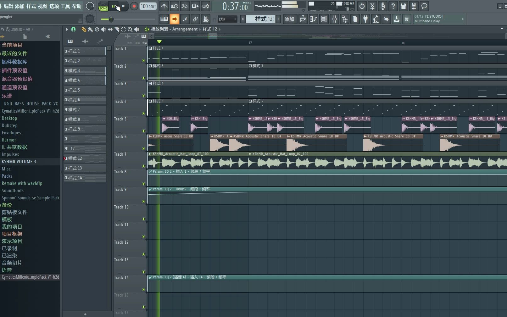Select the delete tool in playlist toolbar
The height and width of the screenshot is (317, 507).
click(x=97, y=29)
